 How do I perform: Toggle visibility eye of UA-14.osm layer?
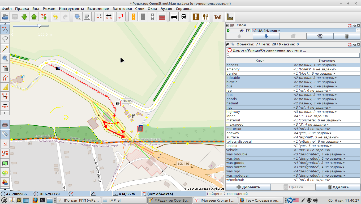[x=241, y=31]
